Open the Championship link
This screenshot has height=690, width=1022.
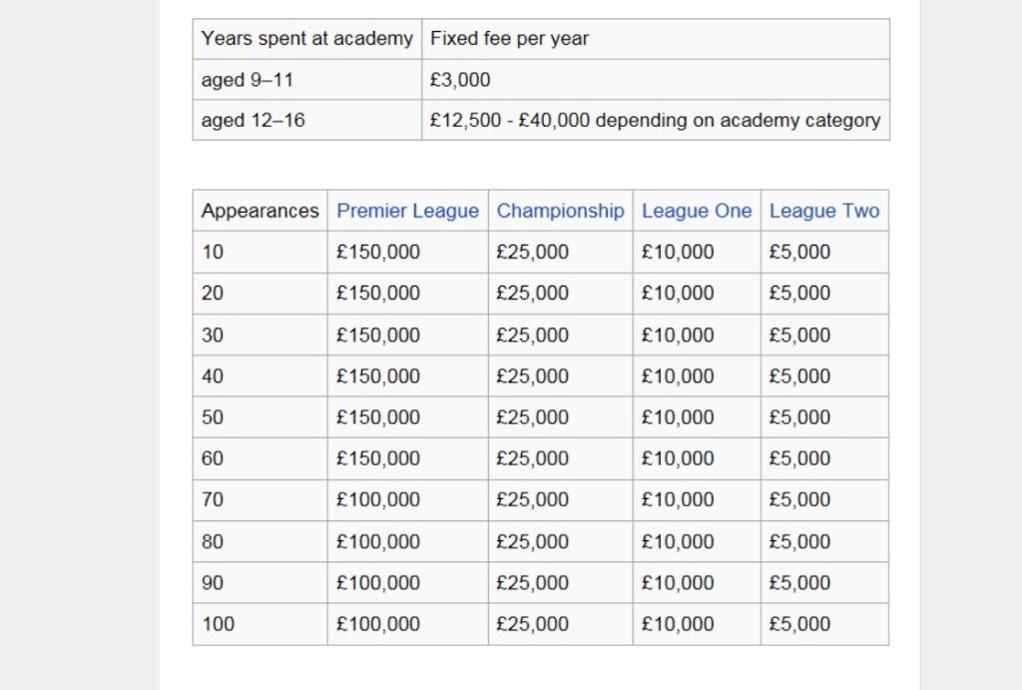tap(560, 211)
